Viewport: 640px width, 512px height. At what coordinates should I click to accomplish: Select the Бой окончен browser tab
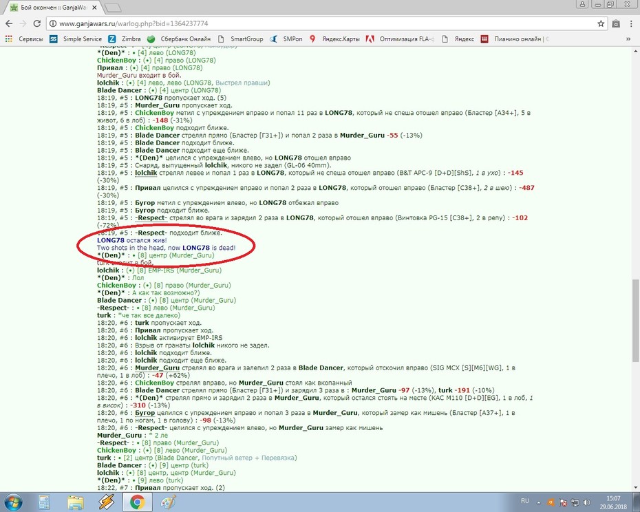53,8
